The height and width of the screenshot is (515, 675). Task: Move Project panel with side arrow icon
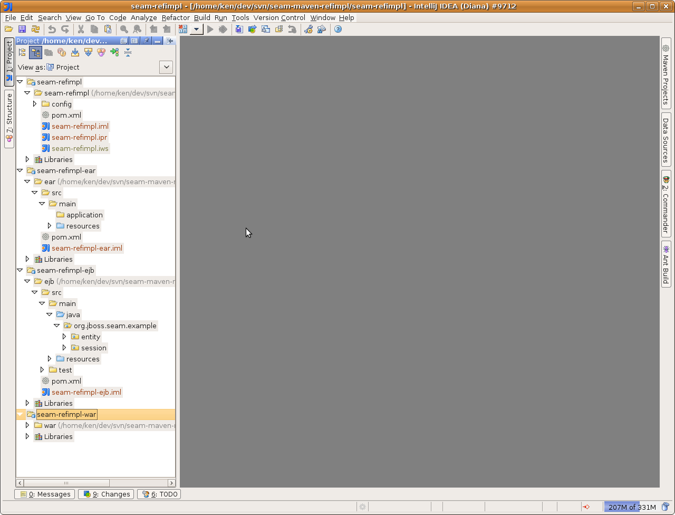(170, 41)
